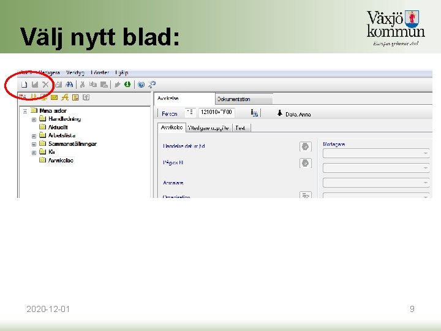This screenshot has width=441, height=331.
Task: Click the Paste icon in toolbar
Action: [104, 85]
